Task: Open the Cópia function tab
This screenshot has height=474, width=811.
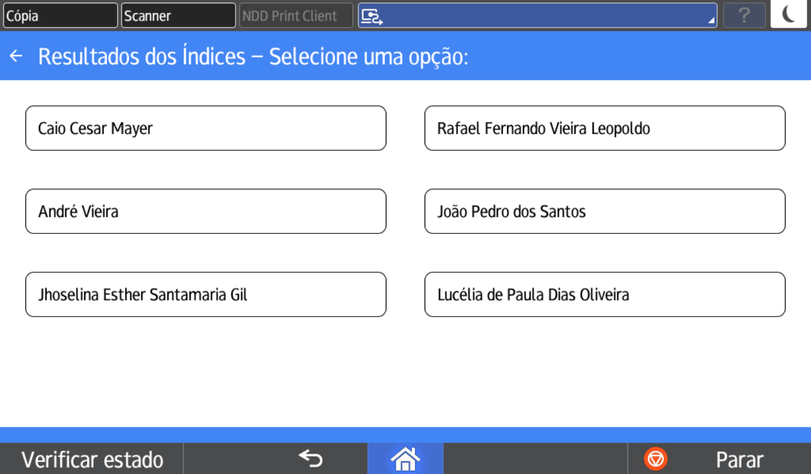Action: click(60, 16)
